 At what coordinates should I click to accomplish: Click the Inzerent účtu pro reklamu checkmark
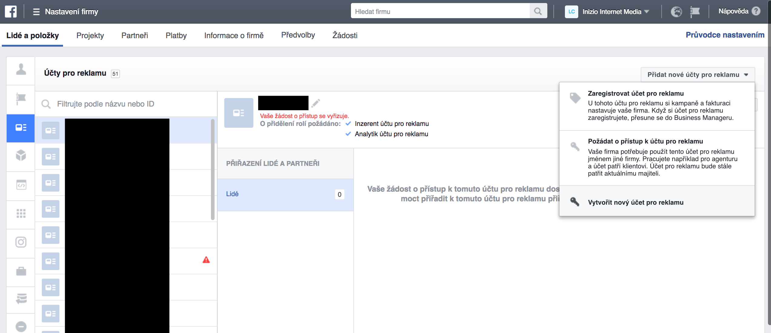tap(348, 124)
